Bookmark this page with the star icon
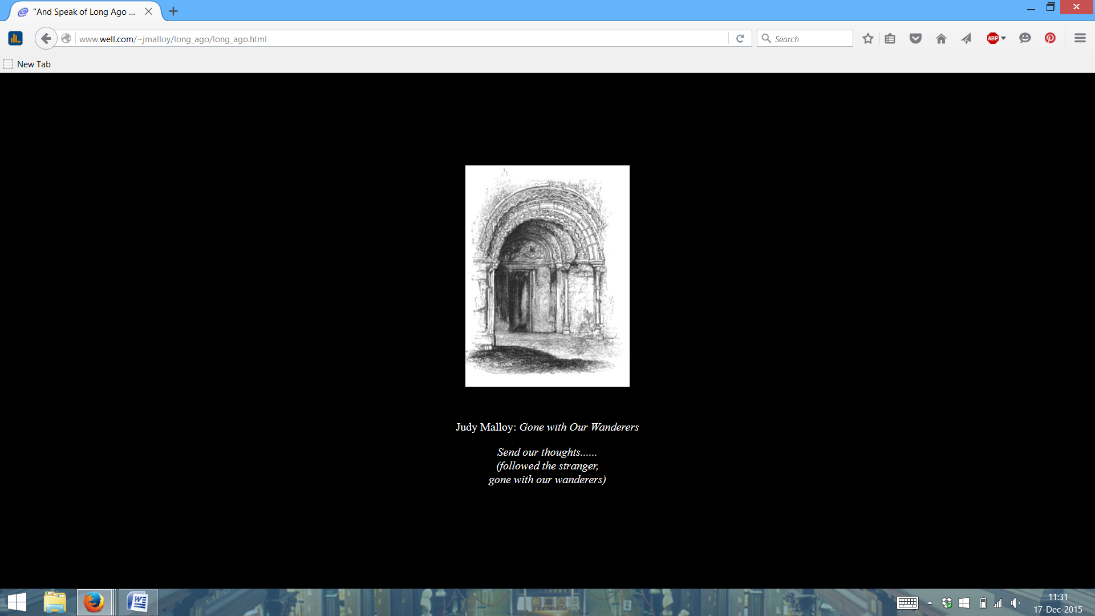Viewport: 1095px width, 616px height. coord(867,39)
